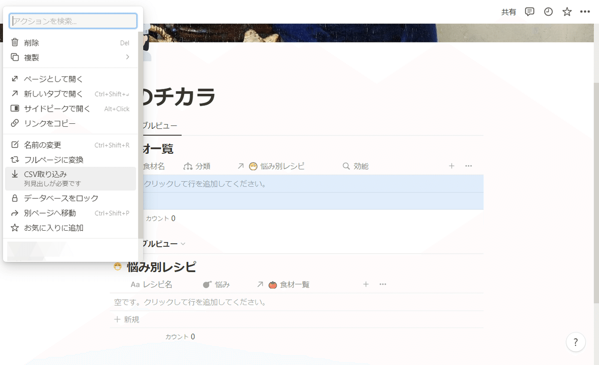Select フルページに変換 menu entry

coord(70,160)
